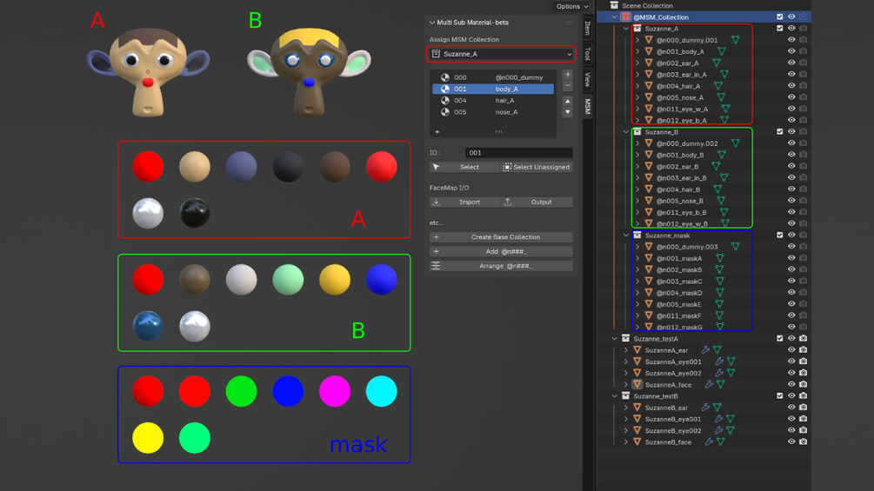The image size is (874, 491).
Task: Collapse the Suzanne_testB collection
Action: click(x=614, y=395)
